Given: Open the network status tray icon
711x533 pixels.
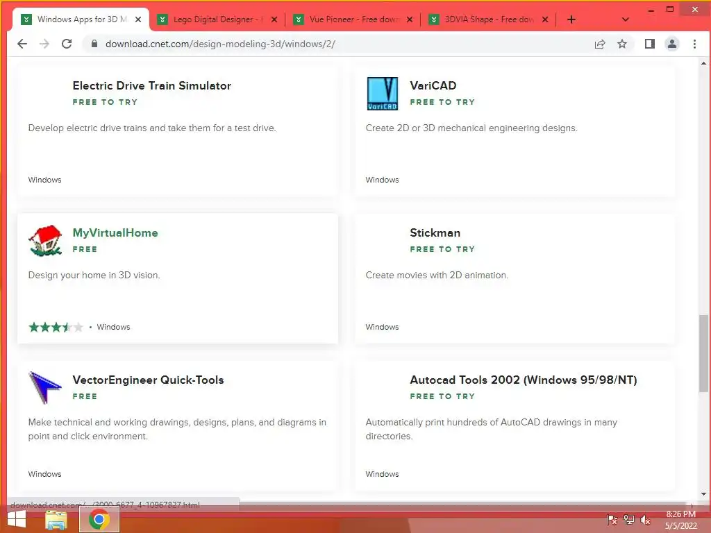Looking at the screenshot, I should click(628, 519).
